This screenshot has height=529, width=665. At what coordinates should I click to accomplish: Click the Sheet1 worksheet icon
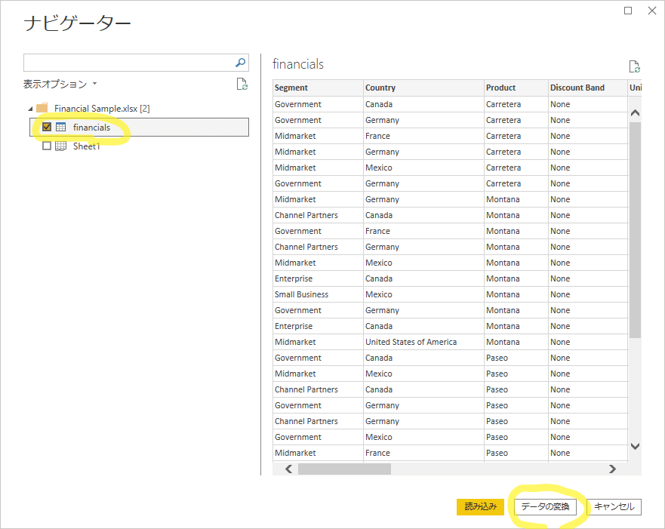click(60, 146)
